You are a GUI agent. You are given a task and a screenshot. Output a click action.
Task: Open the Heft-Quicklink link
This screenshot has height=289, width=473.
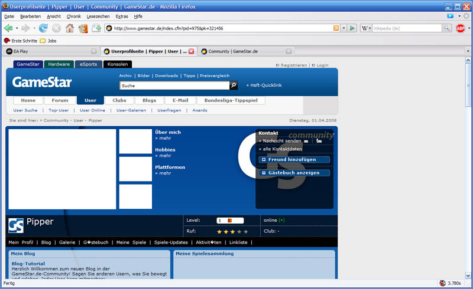pyautogui.click(x=266, y=85)
